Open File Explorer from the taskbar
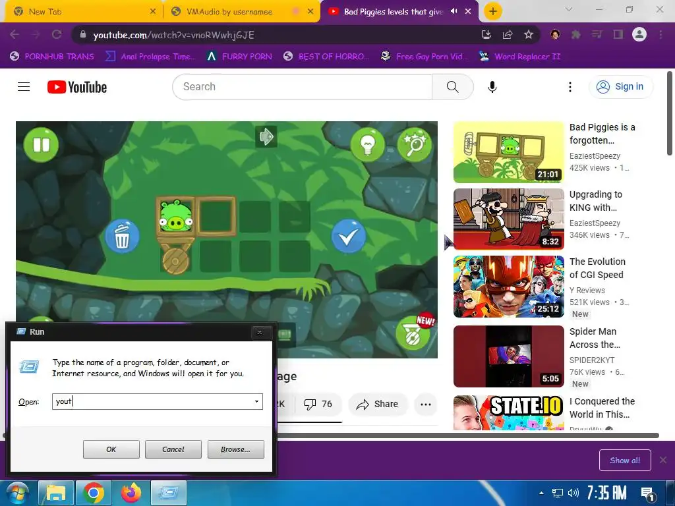 click(56, 493)
